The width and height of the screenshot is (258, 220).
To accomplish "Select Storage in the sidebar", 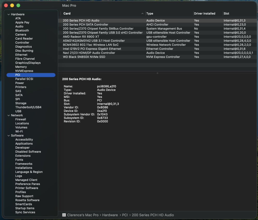I will (21, 103).
